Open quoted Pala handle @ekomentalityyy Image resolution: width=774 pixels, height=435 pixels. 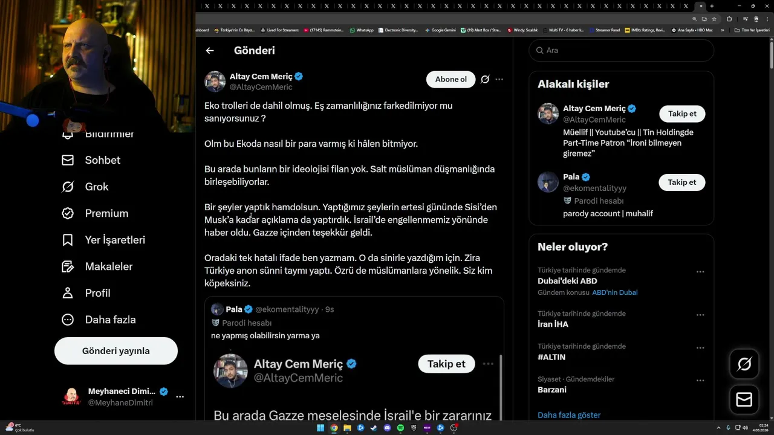(x=287, y=309)
